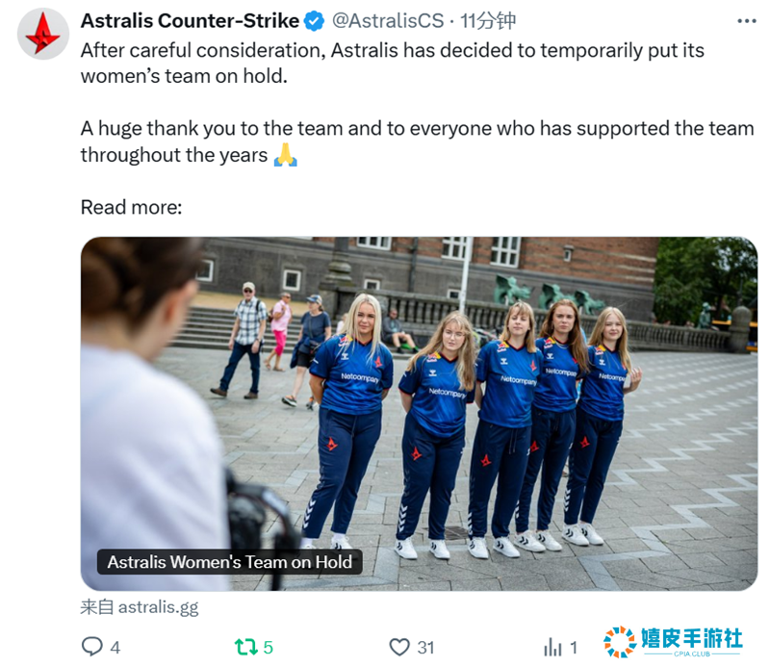Image resolution: width=770 pixels, height=666 pixels.
Task: Click the blue verified badge
Action: click(315, 21)
